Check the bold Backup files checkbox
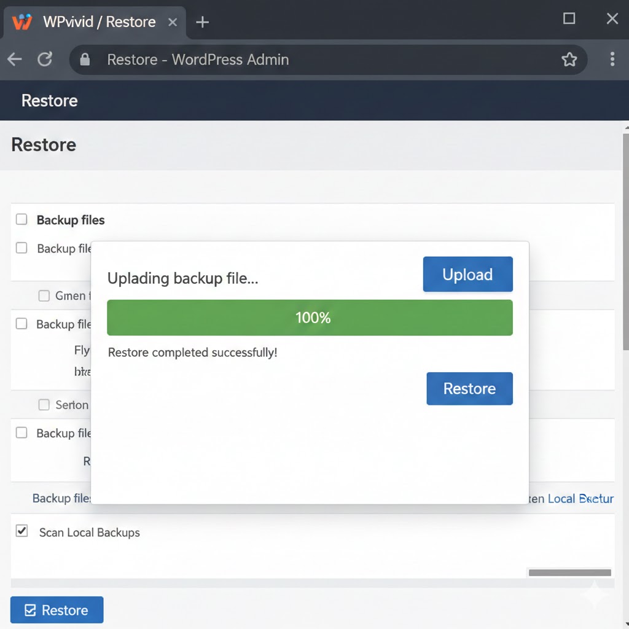Viewport: 629px width, 629px height. (21, 219)
